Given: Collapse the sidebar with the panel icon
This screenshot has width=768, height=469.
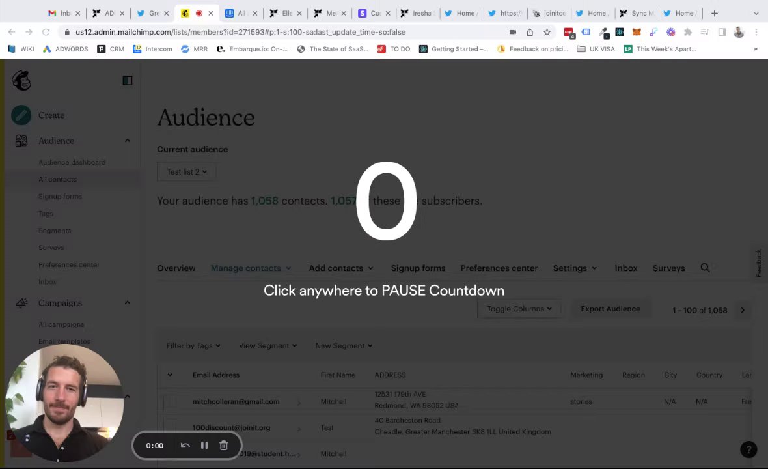Looking at the screenshot, I should coord(128,80).
